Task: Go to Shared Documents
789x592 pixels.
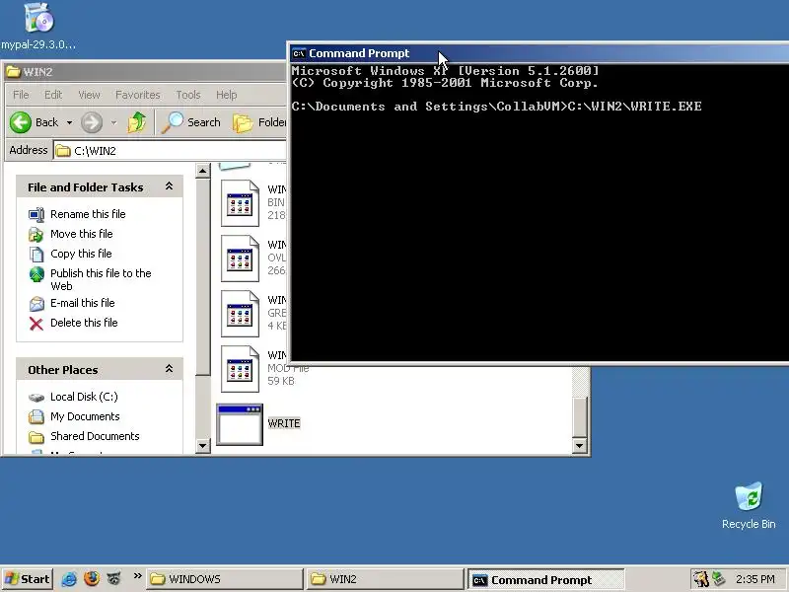Action: (x=95, y=436)
